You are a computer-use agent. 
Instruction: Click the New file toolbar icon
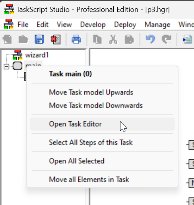(7, 39)
